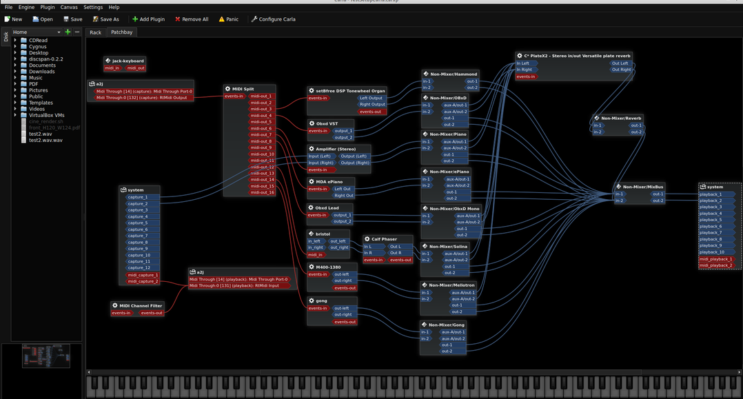
Task: Click the Open file toolbar icon
Action: 36,19
